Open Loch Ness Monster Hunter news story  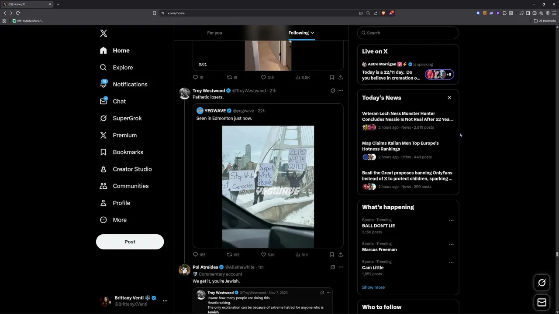click(x=408, y=121)
